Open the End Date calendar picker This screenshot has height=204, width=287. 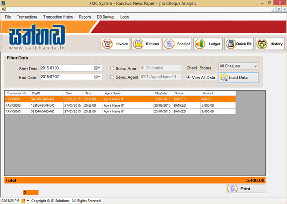click(97, 77)
